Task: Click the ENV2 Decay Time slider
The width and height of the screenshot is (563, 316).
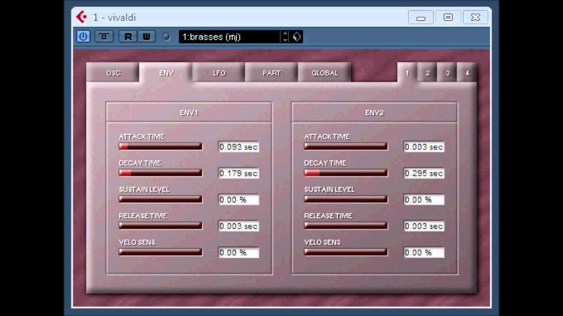Action: [346, 173]
